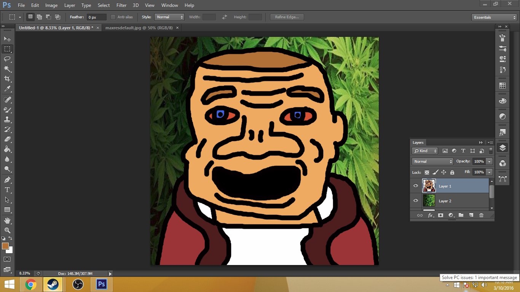This screenshot has width=520, height=292.
Task: Open the status bar info arrow
Action: (110, 273)
